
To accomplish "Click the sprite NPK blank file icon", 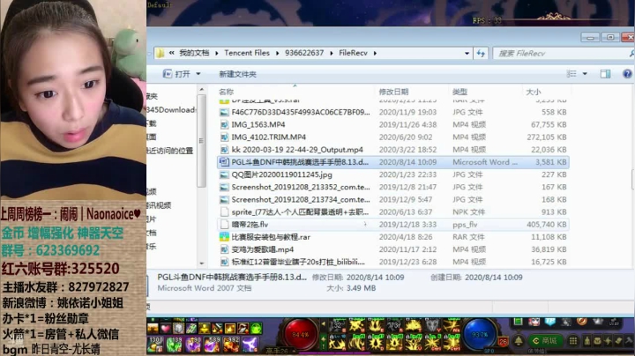I will [x=224, y=212].
